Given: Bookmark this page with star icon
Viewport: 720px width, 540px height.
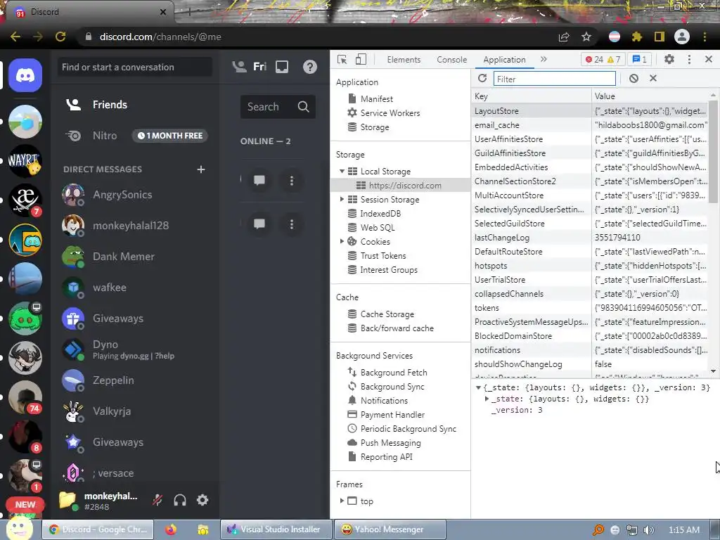Looking at the screenshot, I should point(586,37).
